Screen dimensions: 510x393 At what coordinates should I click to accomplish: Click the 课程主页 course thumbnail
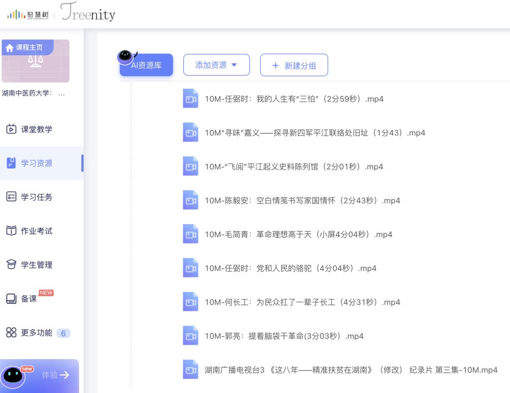click(x=35, y=62)
